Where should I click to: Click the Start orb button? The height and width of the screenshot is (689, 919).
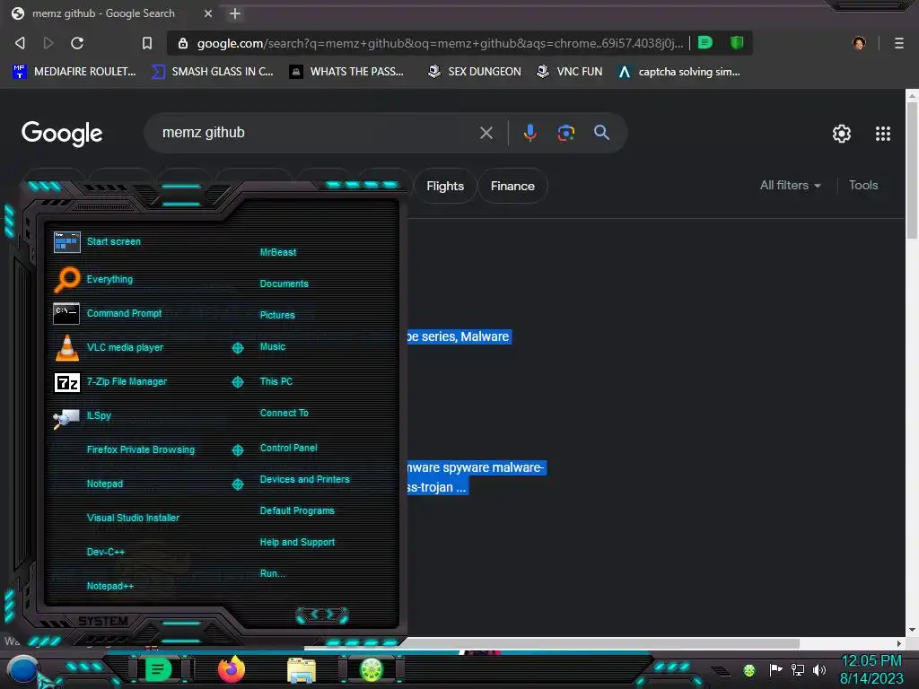tap(23, 671)
